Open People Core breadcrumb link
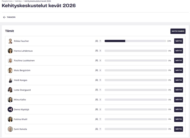Viewport: 190px width, 138px height. coord(7,1)
